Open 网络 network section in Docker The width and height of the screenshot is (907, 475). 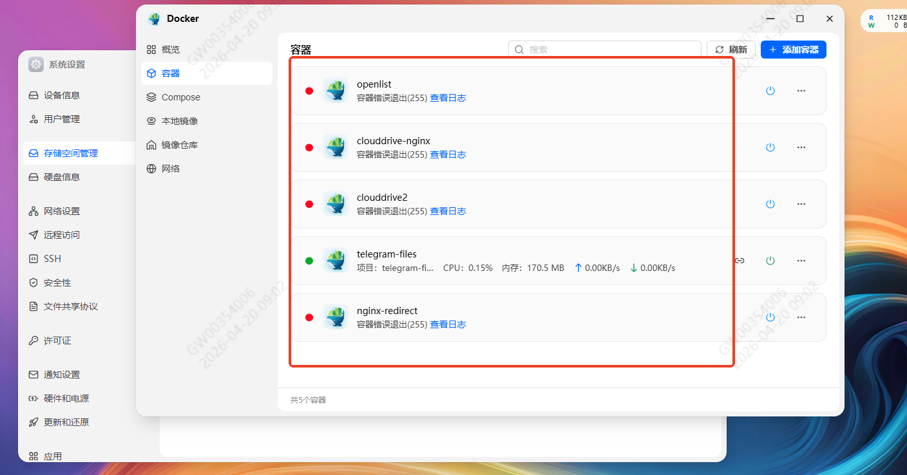pos(207,169)
